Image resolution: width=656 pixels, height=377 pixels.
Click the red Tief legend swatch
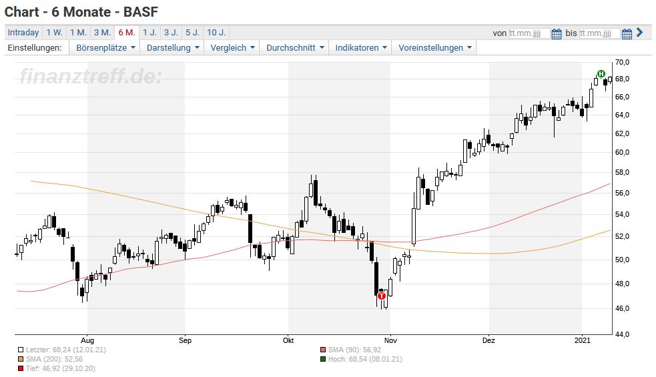(21, 368)
